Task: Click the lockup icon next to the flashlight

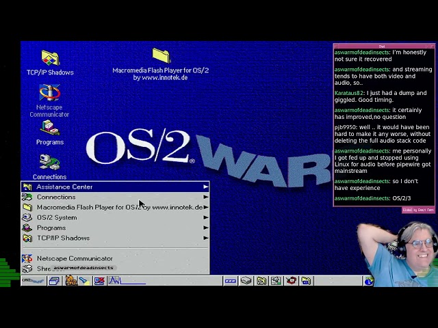Action: click(x=99, y=281)
